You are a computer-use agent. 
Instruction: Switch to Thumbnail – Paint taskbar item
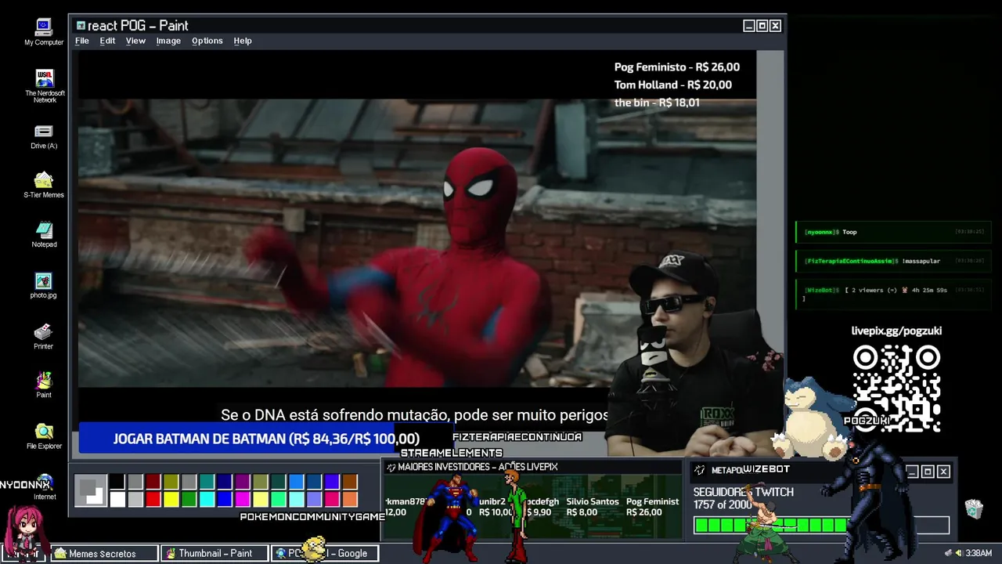pyautogui.click(x=214, y=553)
